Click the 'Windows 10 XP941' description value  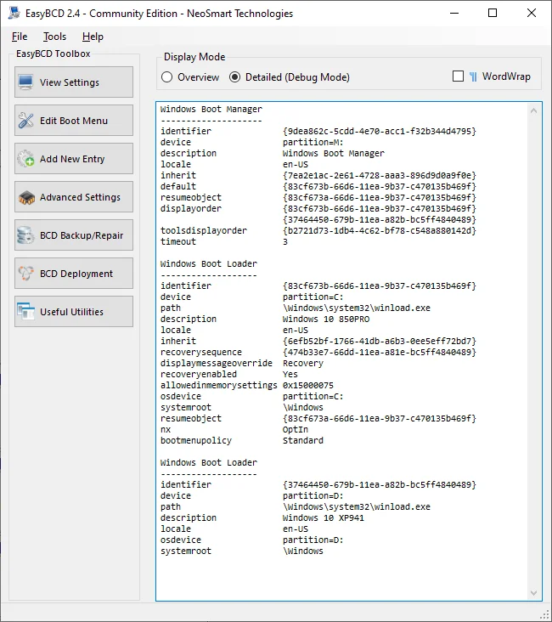click(324, 517)
